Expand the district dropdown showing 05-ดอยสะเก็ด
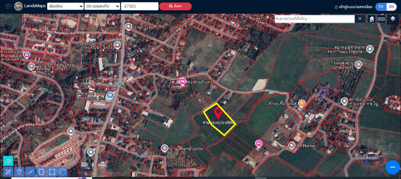Screen dimensions: 401x179 (102, 6)
